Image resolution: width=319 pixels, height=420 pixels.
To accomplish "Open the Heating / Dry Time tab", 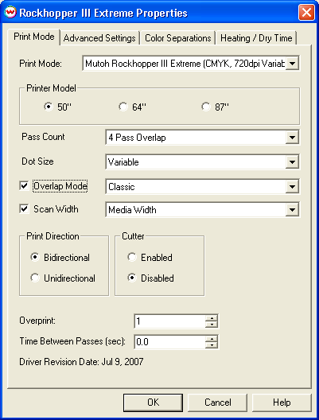I will click(x=256, y=38).
